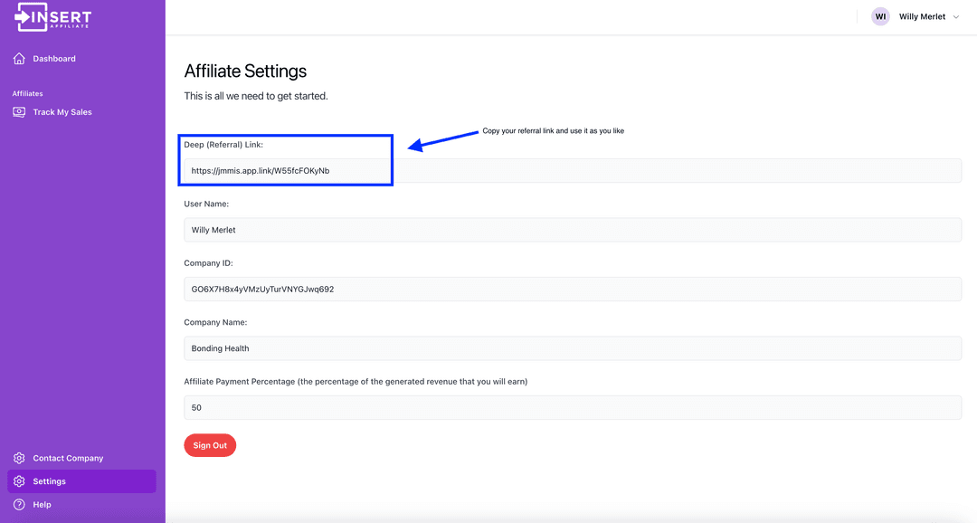This screenshot has width=977, height=523.
Task: Click the User Name field showing Willy Merlet
Action: (x=573, y=229)
